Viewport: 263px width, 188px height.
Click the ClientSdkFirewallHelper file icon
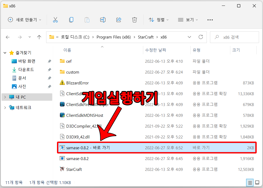coord(62,104)
